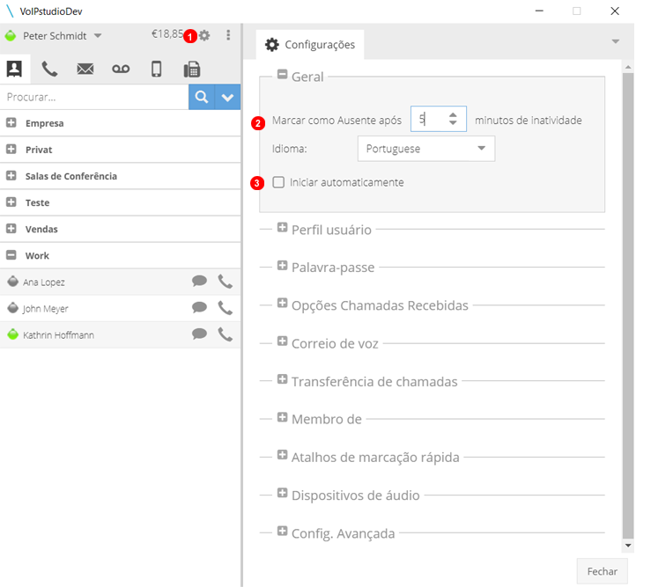Expand the Vendas contact group
The width and height of the screenshot is (651, 587).
11,229
